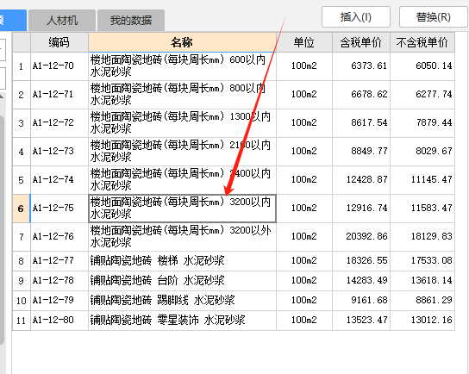Screen dimensions: 469x374
Task: Open the 我的数据 tab
Action: (131, 21)
